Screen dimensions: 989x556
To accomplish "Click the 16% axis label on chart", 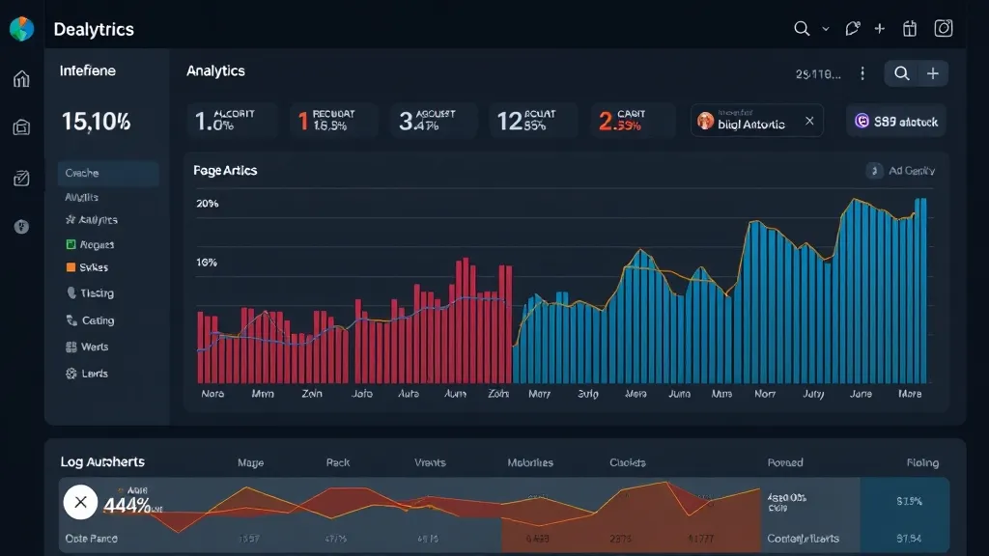I will [x=207, y=263].
